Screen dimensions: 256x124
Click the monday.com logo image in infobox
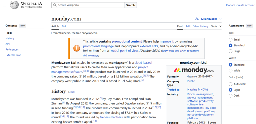click(x=194, y=70)
